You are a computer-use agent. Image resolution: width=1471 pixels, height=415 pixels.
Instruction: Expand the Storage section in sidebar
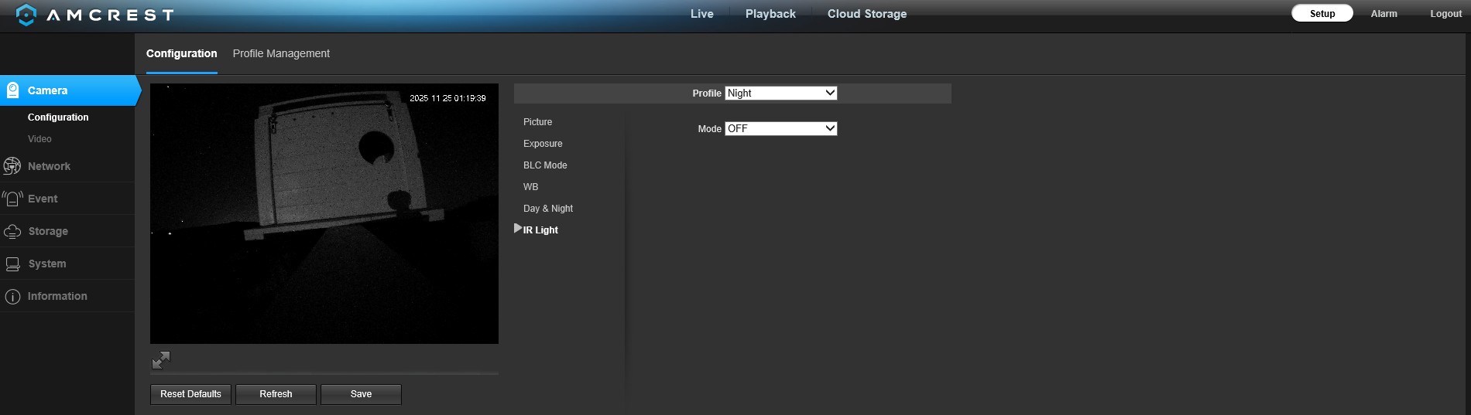tap(67, 231)
